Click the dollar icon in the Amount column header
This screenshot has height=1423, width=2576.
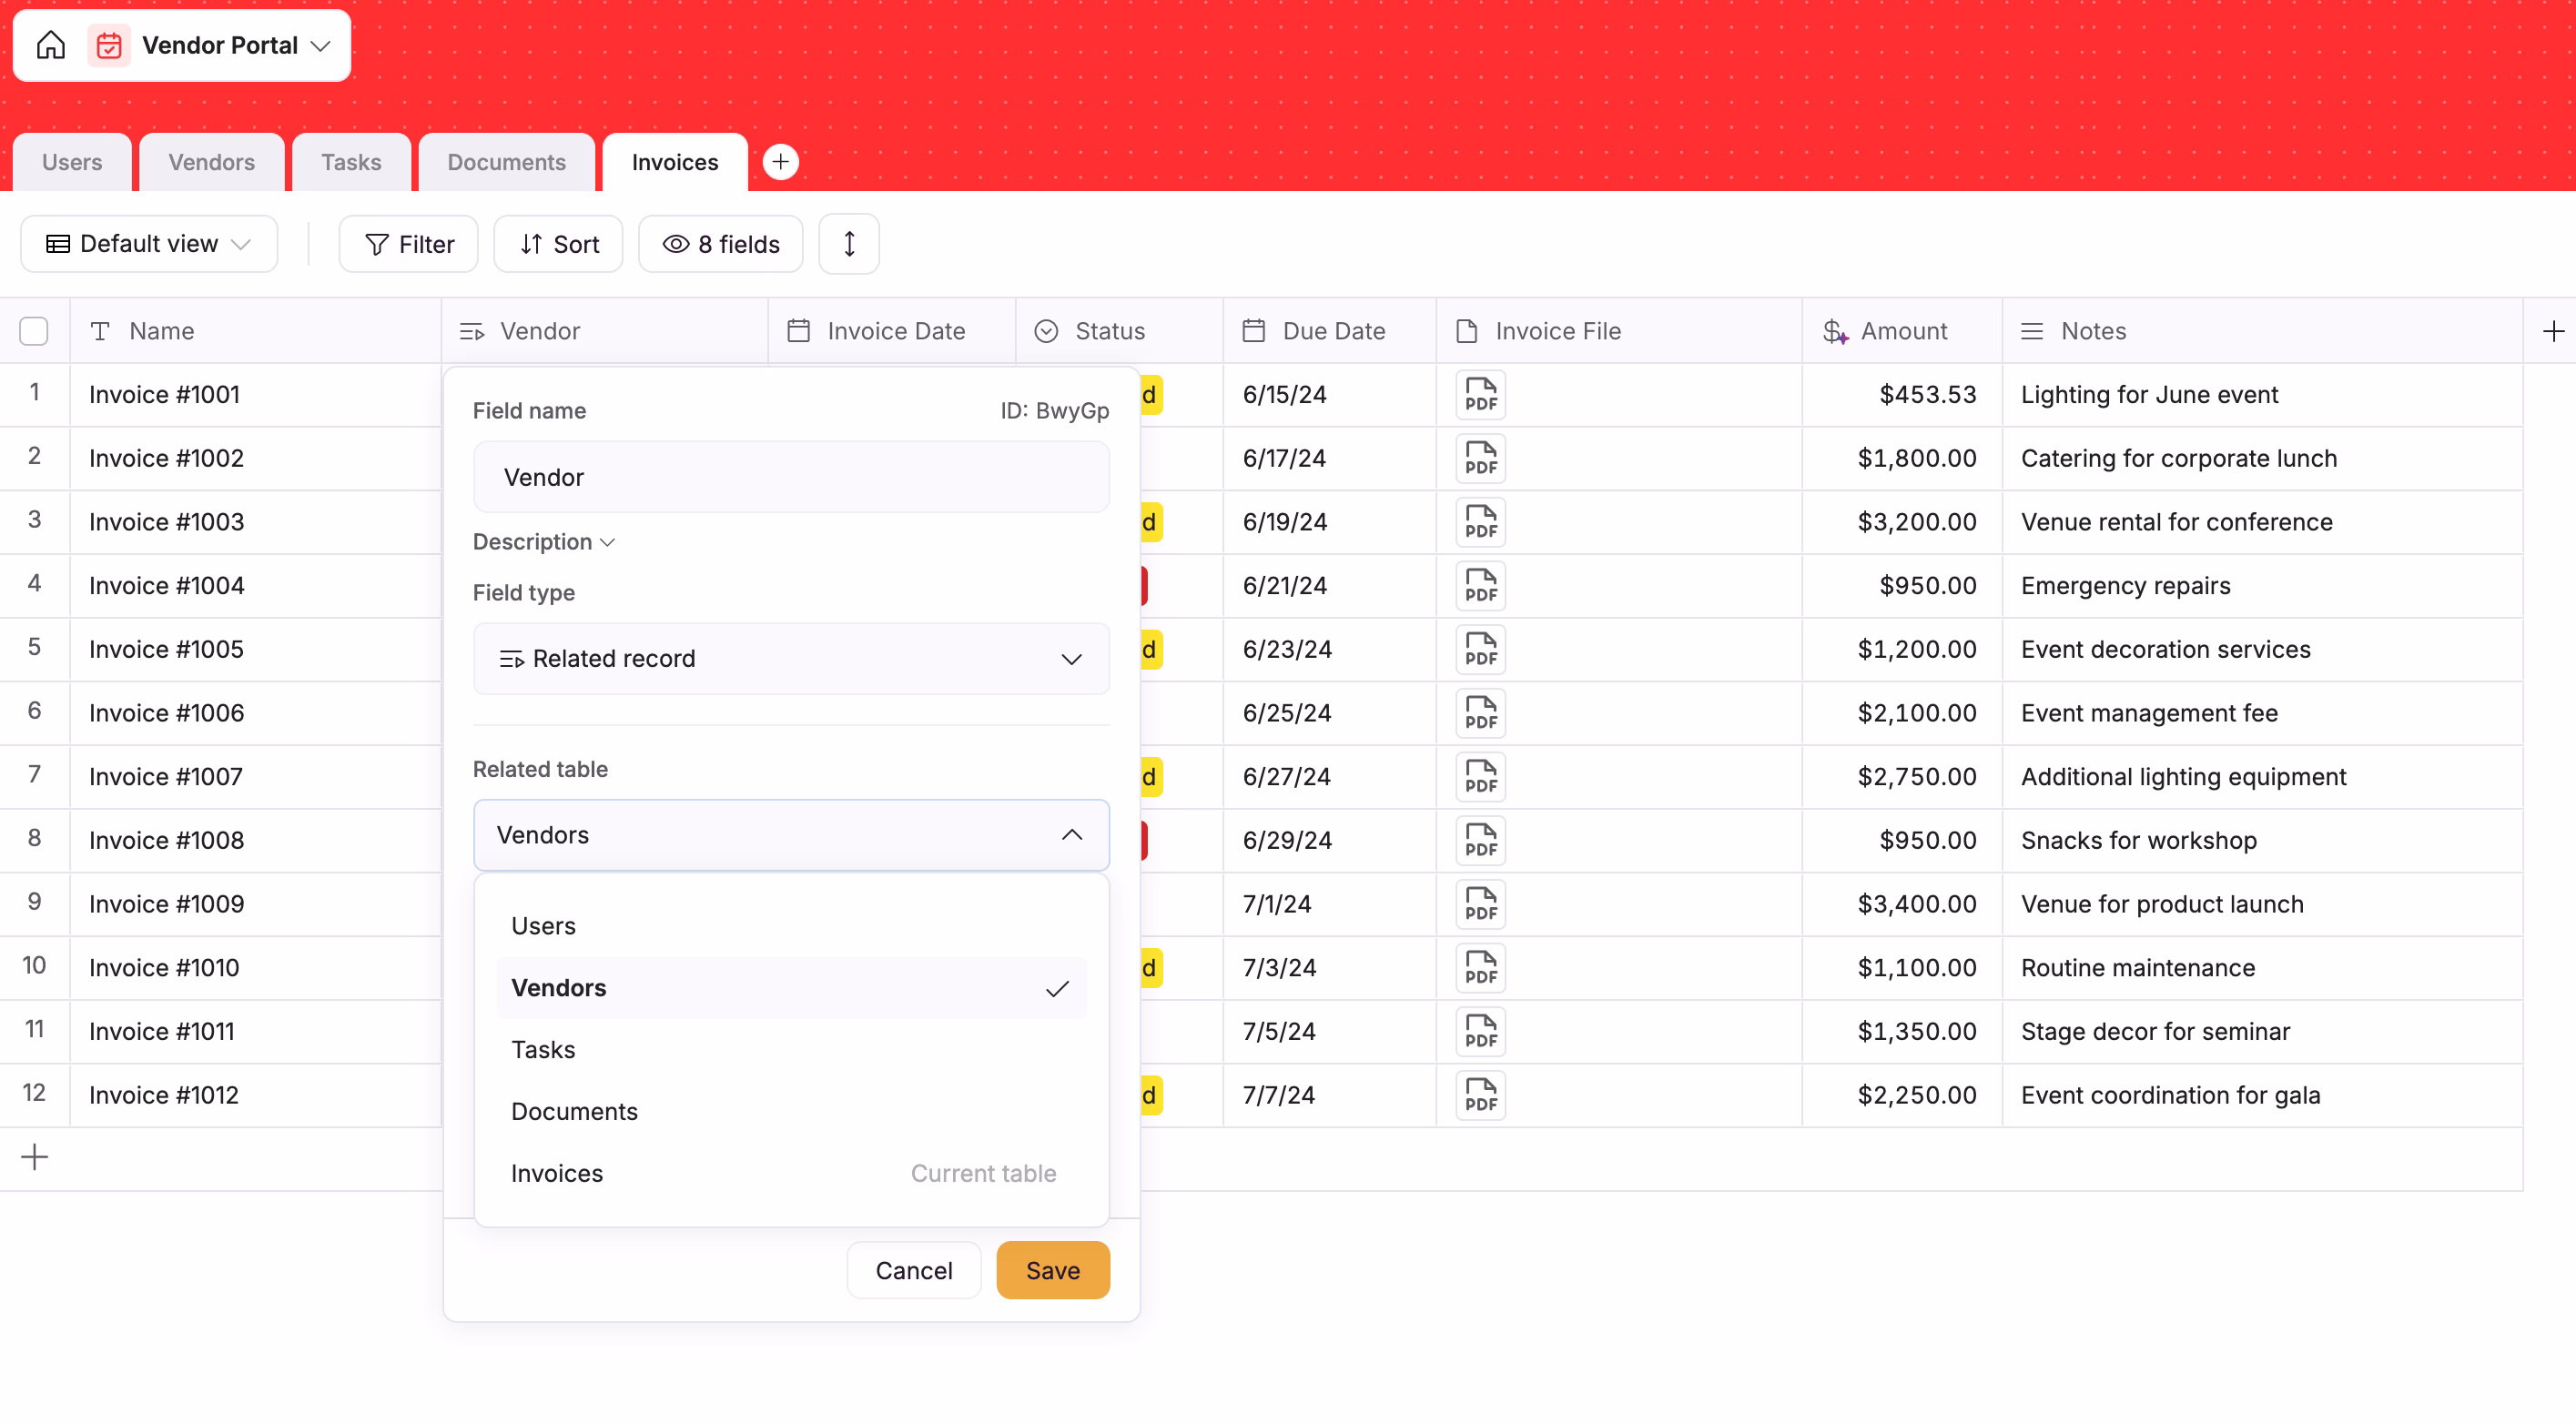(x=1833, y=331)
